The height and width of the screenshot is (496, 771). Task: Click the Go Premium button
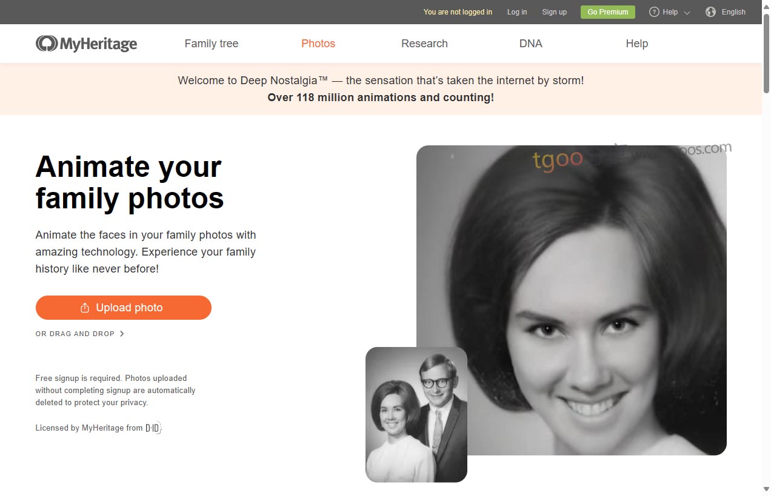(608, 12)
